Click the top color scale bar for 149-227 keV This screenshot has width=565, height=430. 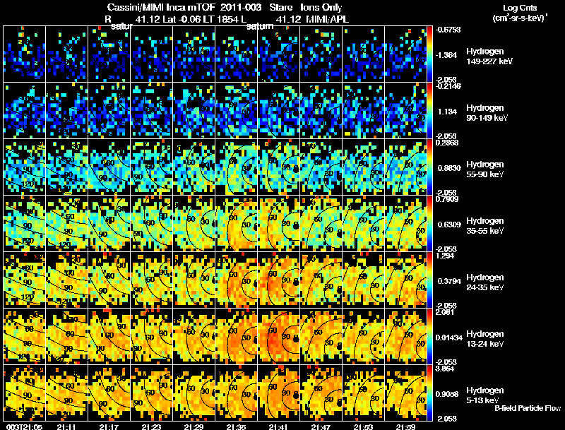pos(429,54)
